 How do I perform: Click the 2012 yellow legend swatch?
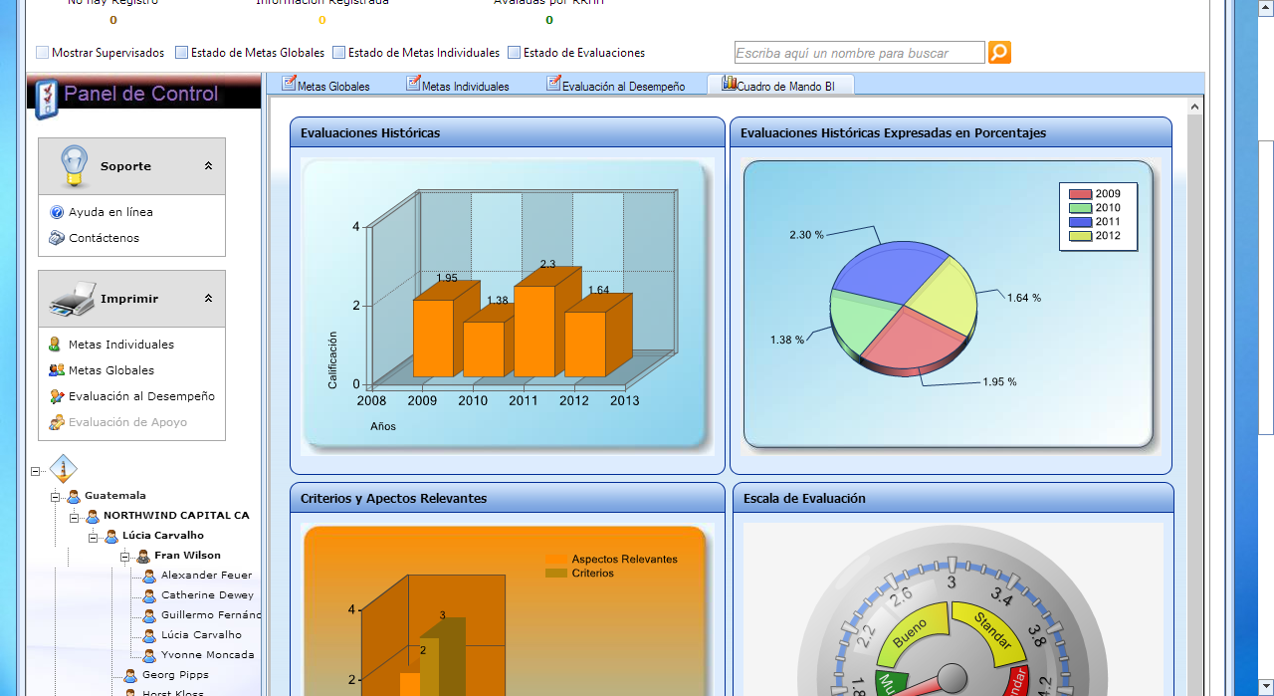(1080, 236)
